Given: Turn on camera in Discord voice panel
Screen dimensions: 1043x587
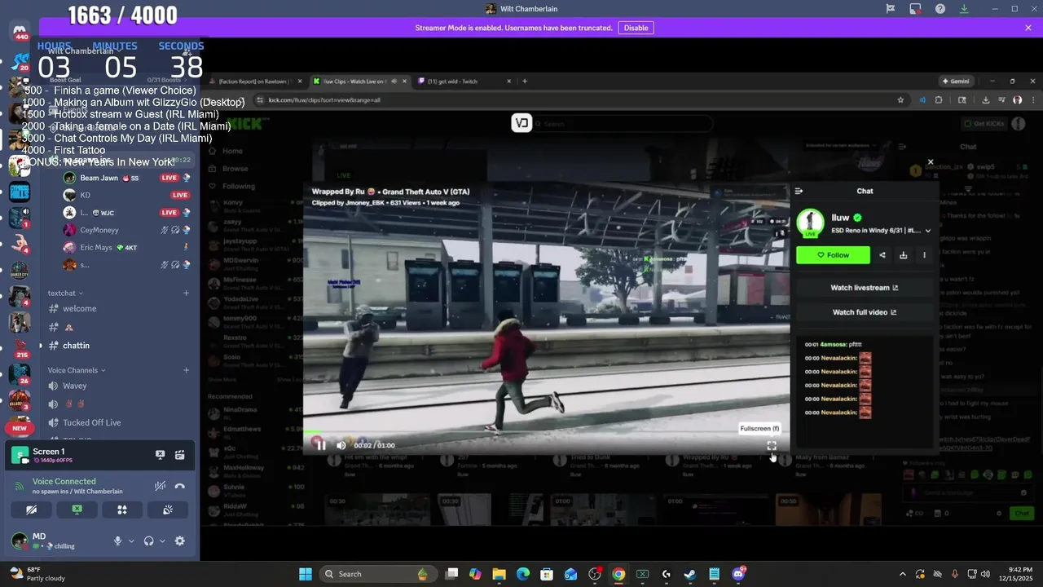Looking at the screenshot, I should coord(31,510).
